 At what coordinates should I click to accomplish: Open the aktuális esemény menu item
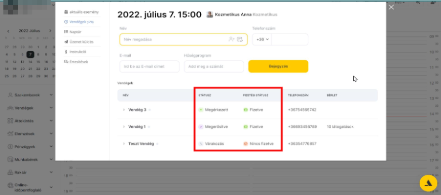(82, 12)
